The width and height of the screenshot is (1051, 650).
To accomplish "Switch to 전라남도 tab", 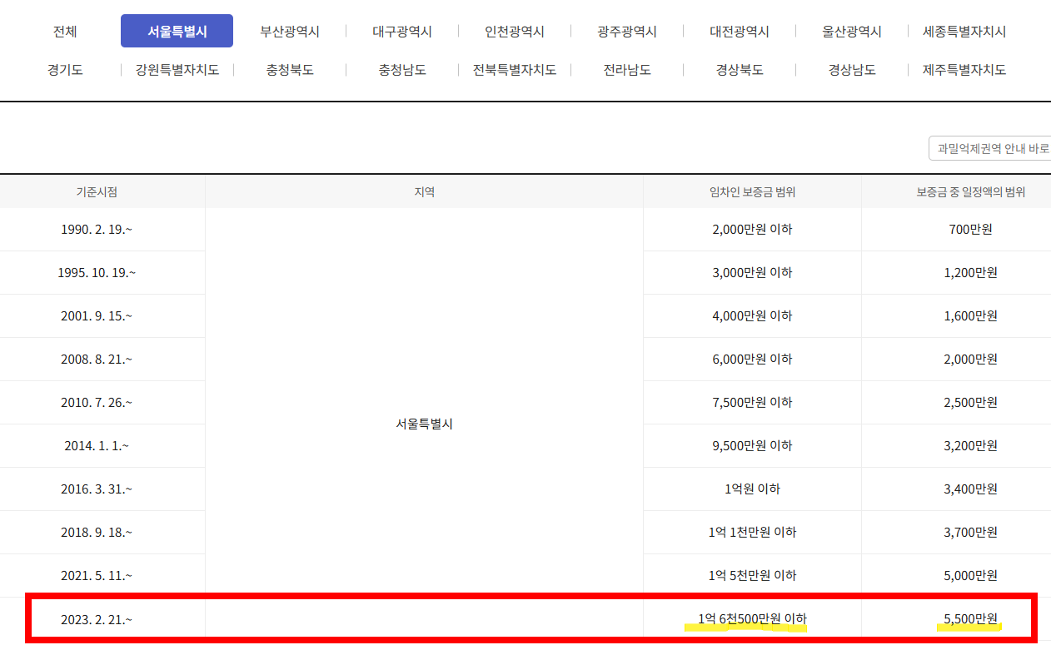I will click(627, 70).
